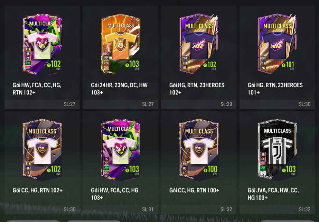Click pink-trimmed jersey on HW, FCA, CC, HG 103+ pack

[120, 150]
